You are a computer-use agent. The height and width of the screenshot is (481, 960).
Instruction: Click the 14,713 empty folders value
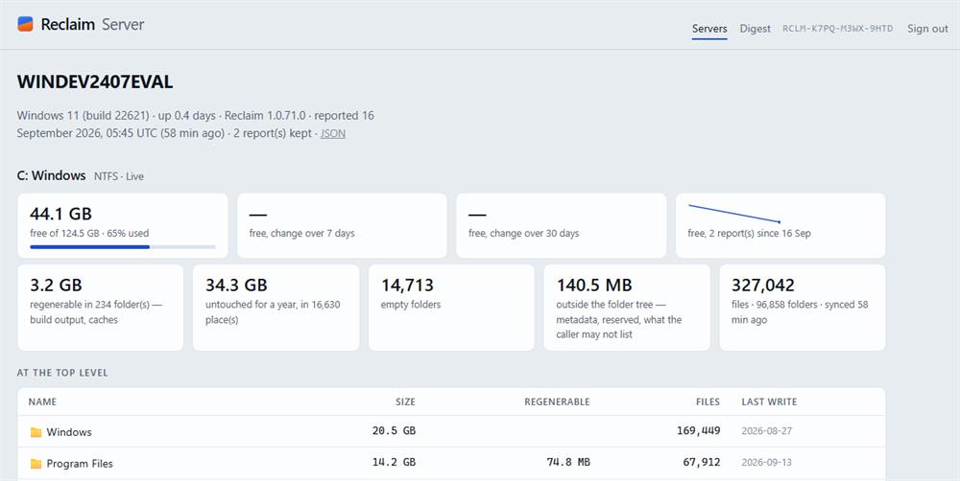(407, 286)
